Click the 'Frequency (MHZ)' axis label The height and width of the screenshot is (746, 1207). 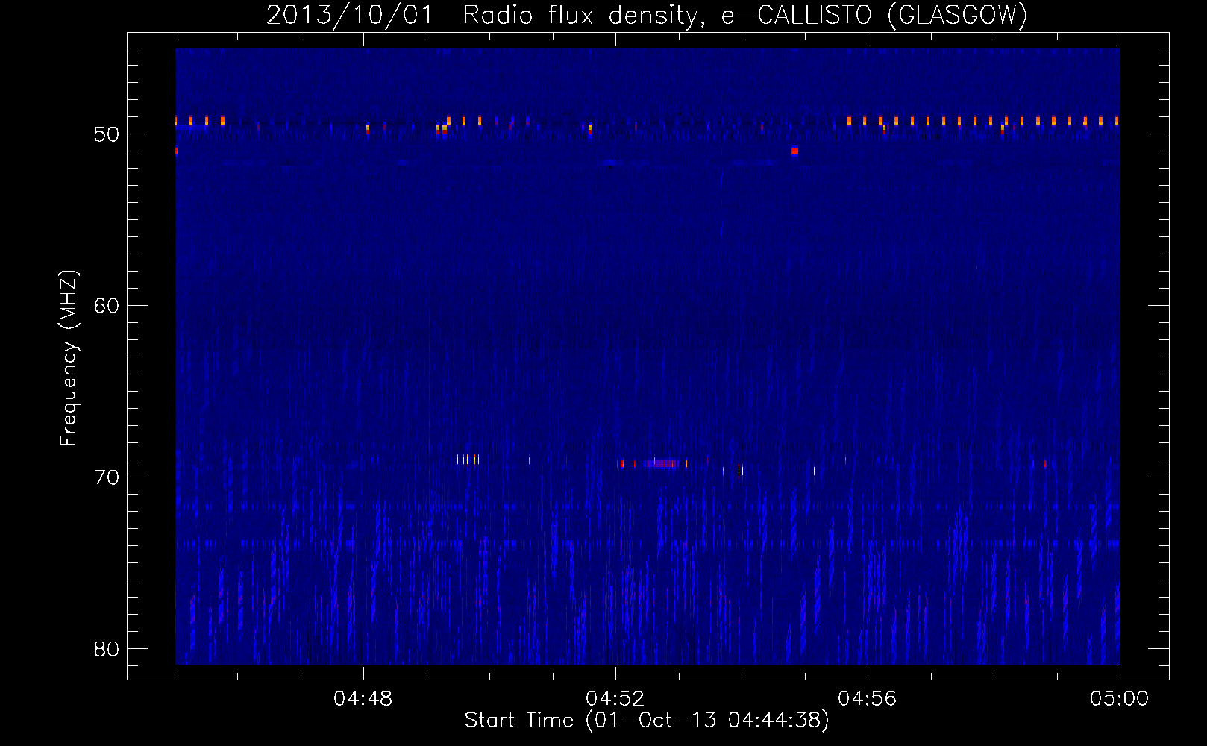click(68, 358)
